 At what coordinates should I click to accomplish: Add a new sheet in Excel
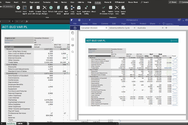[x=28, y=124]
